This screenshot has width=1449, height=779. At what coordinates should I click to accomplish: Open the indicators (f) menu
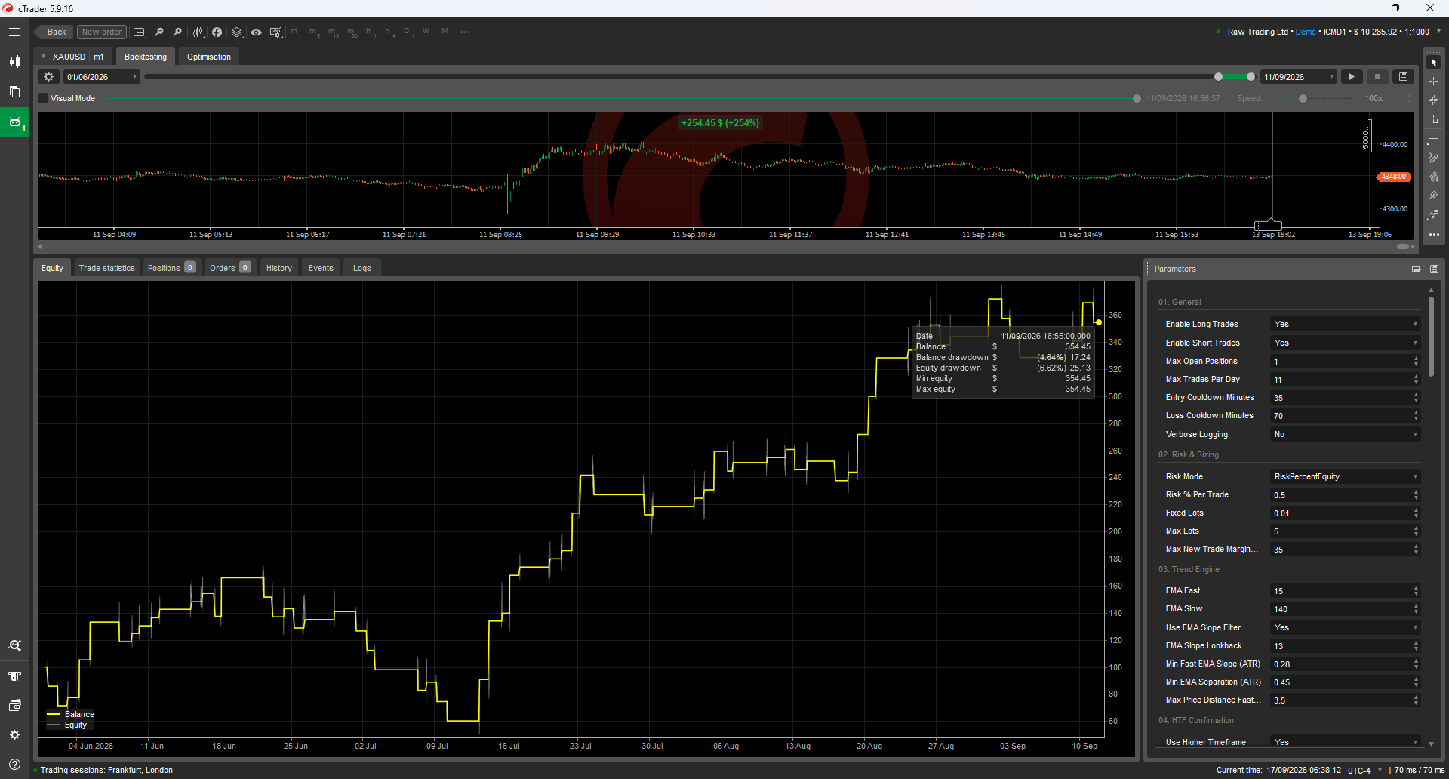point(217,32)
